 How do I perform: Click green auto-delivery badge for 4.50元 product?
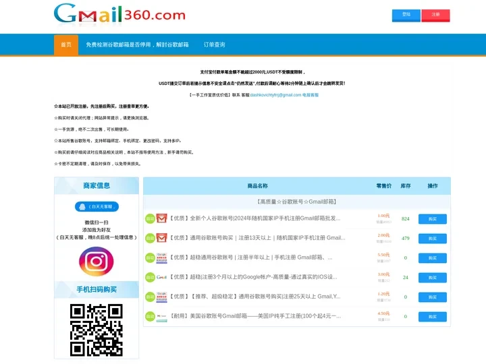[x=150, y=316]
